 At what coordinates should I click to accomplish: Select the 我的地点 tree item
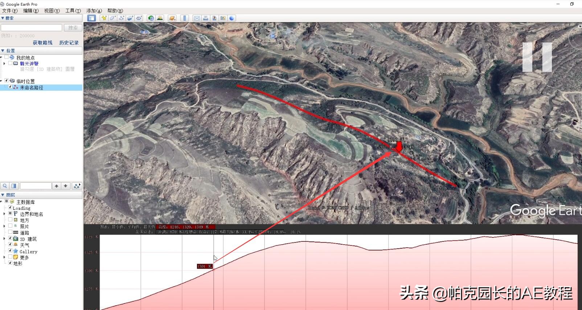[25, 58]
